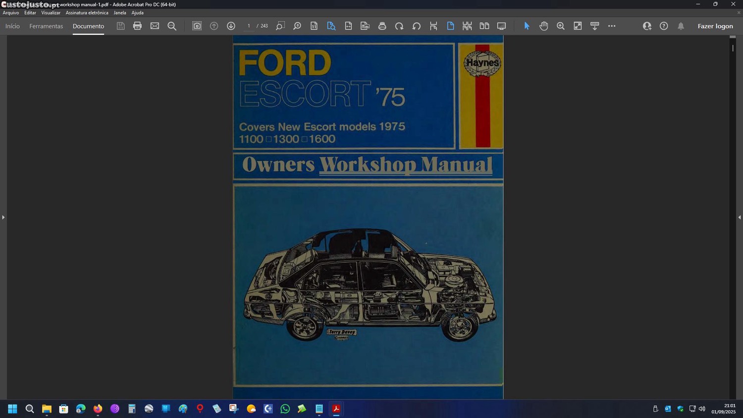Open notifications bell icon
This screenshot has width=743, height=418.
[x=681, y=26]
